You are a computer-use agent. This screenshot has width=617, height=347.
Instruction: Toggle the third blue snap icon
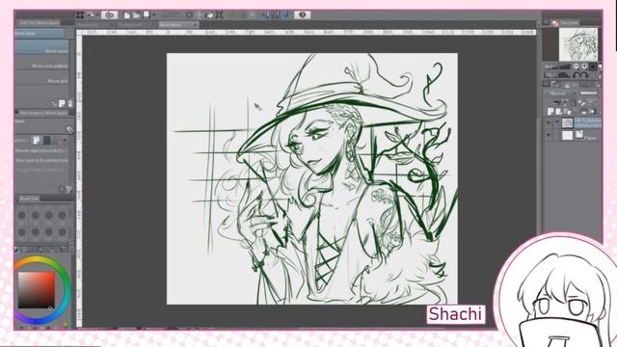[x=287, y=15]
